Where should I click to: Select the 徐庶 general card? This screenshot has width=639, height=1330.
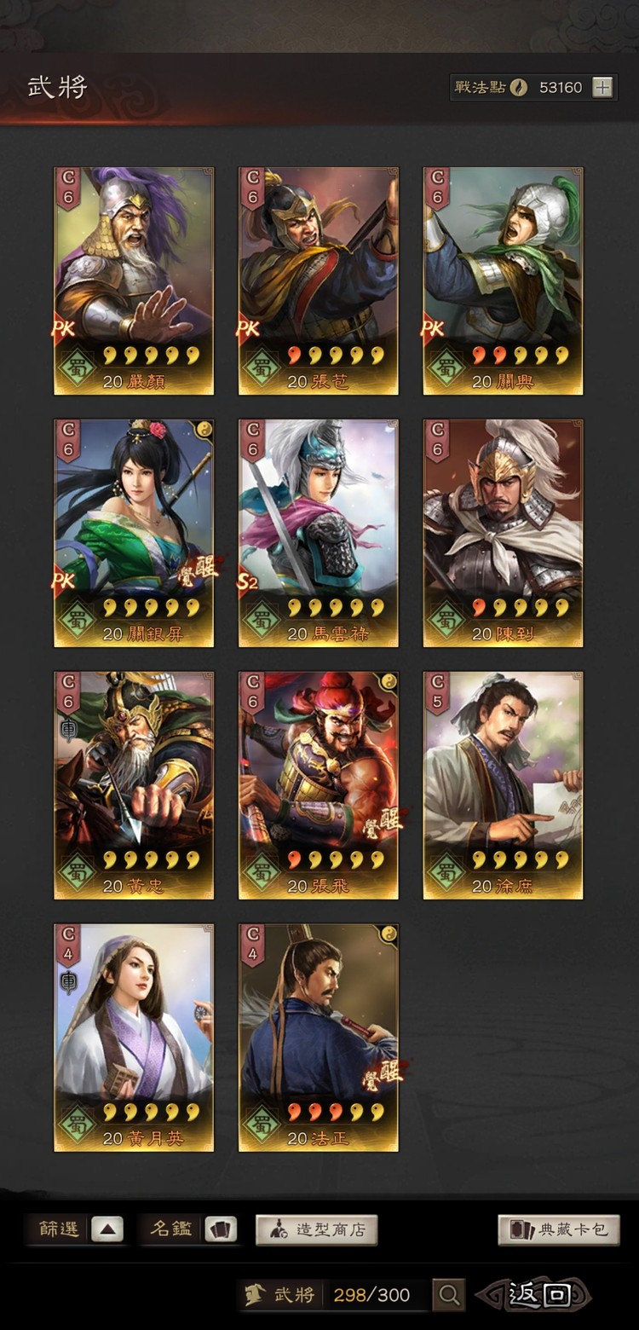pyautogui.click(x=504, y=785)
